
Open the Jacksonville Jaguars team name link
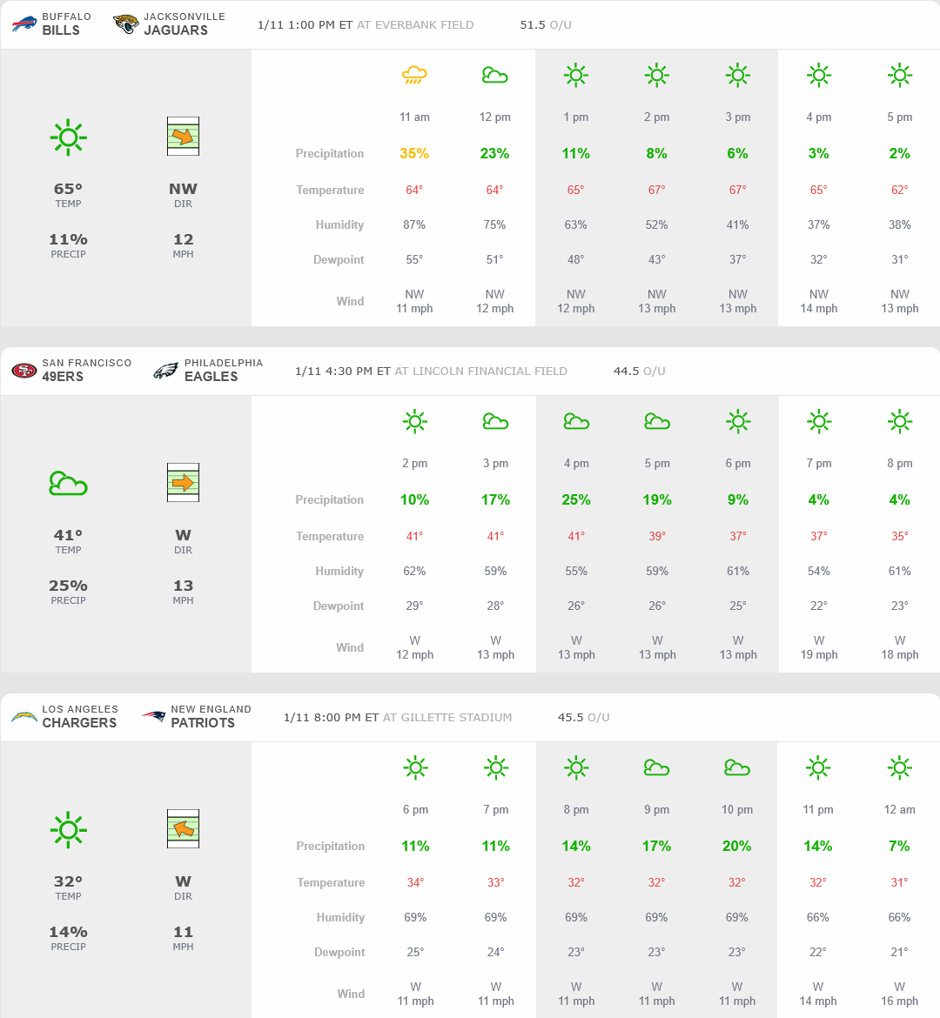(176, 30)
